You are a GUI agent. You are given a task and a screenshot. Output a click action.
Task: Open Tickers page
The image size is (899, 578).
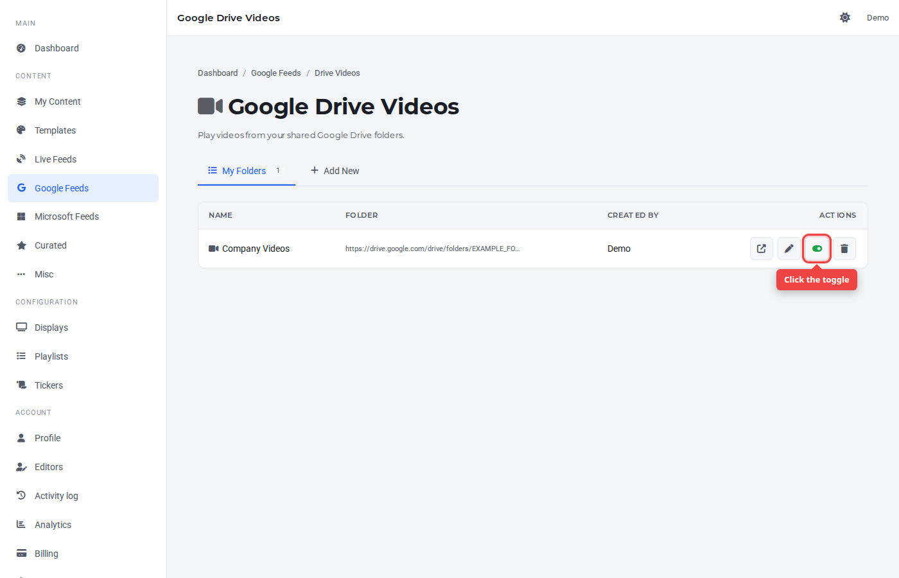(83, 385)
